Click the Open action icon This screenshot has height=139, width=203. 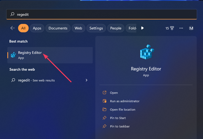(x=105, y=92)
